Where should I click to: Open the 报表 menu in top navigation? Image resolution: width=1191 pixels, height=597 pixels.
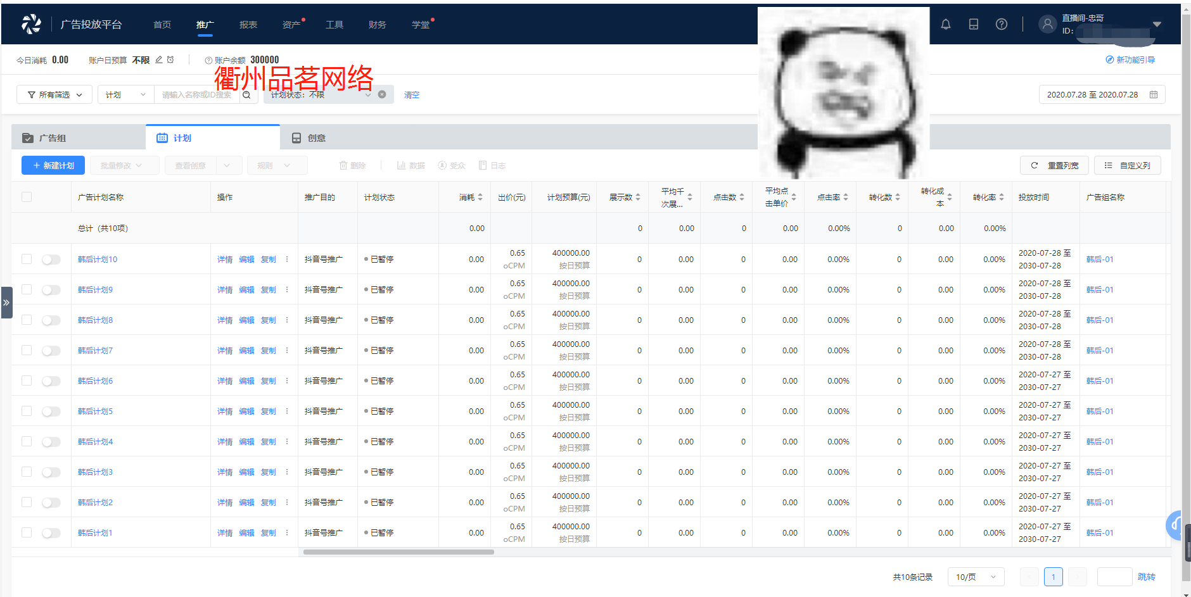coord(248,25)
